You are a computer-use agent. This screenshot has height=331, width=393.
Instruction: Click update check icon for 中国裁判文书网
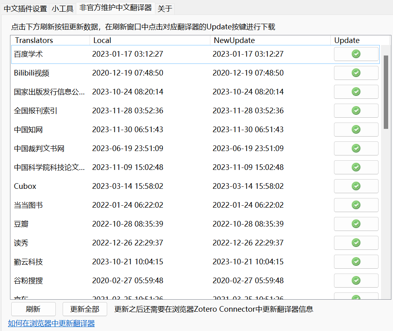pos(356,148)
